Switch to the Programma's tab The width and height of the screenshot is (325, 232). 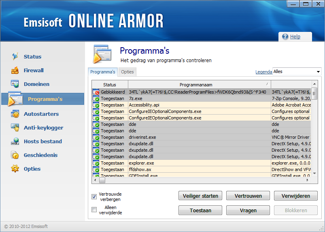click(x=102, y=72)
